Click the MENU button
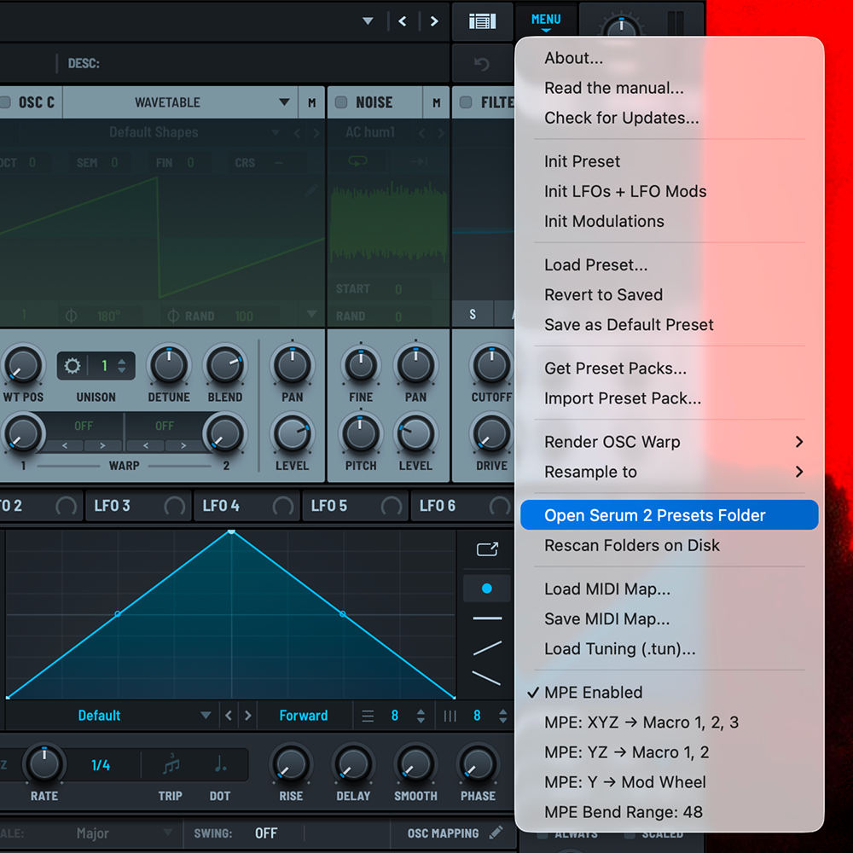The image size is (853, 853). (x=546, y=20)
